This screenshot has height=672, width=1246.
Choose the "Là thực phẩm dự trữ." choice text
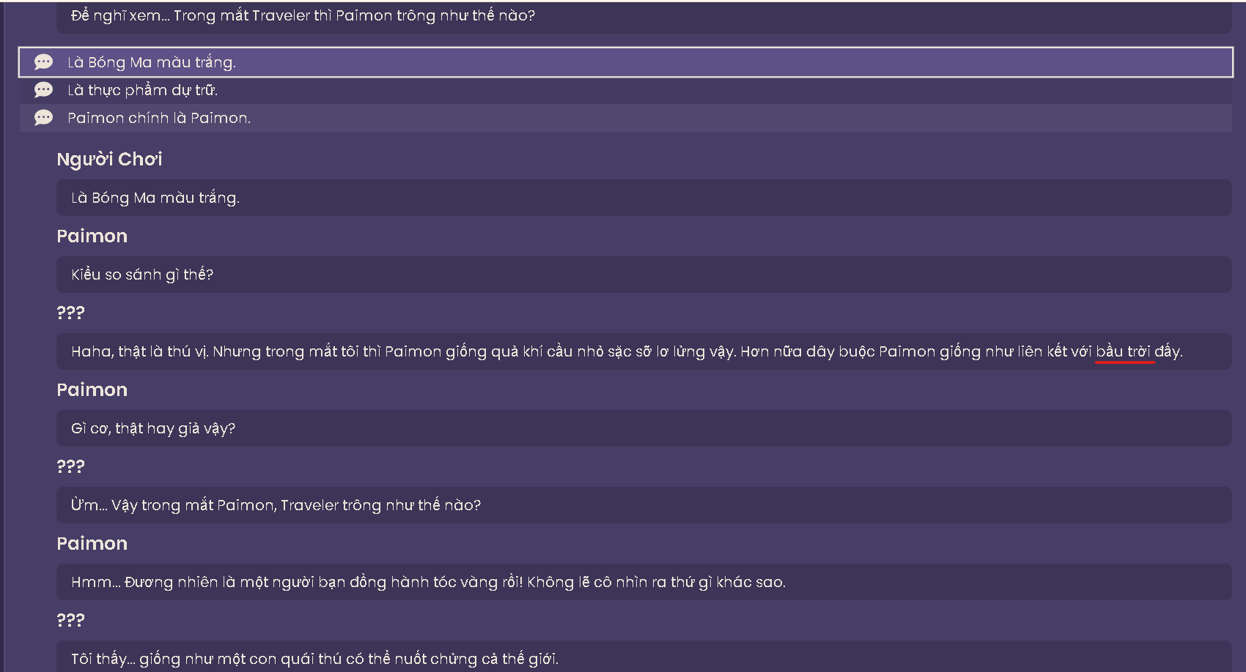pyautogui.click(x=142, y=90)
